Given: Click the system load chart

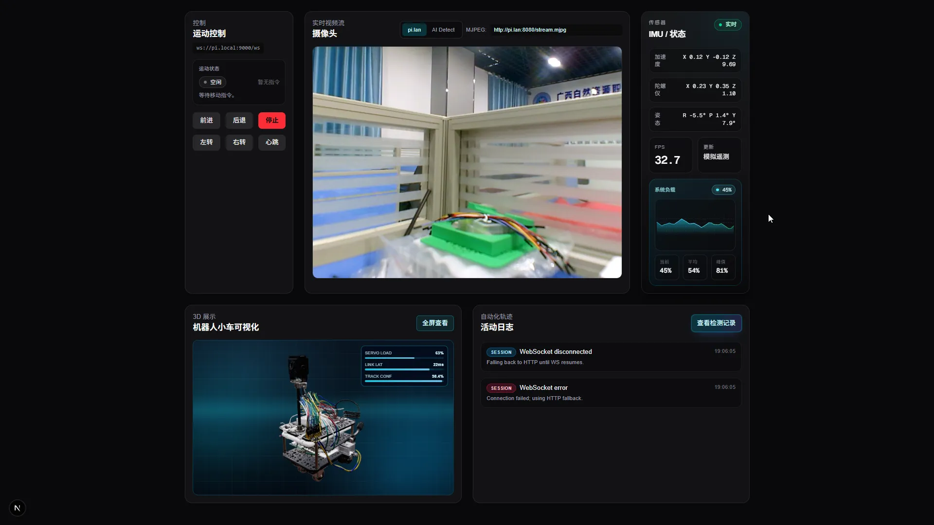Looking at the screenshot, I should (x=695, y=225).
